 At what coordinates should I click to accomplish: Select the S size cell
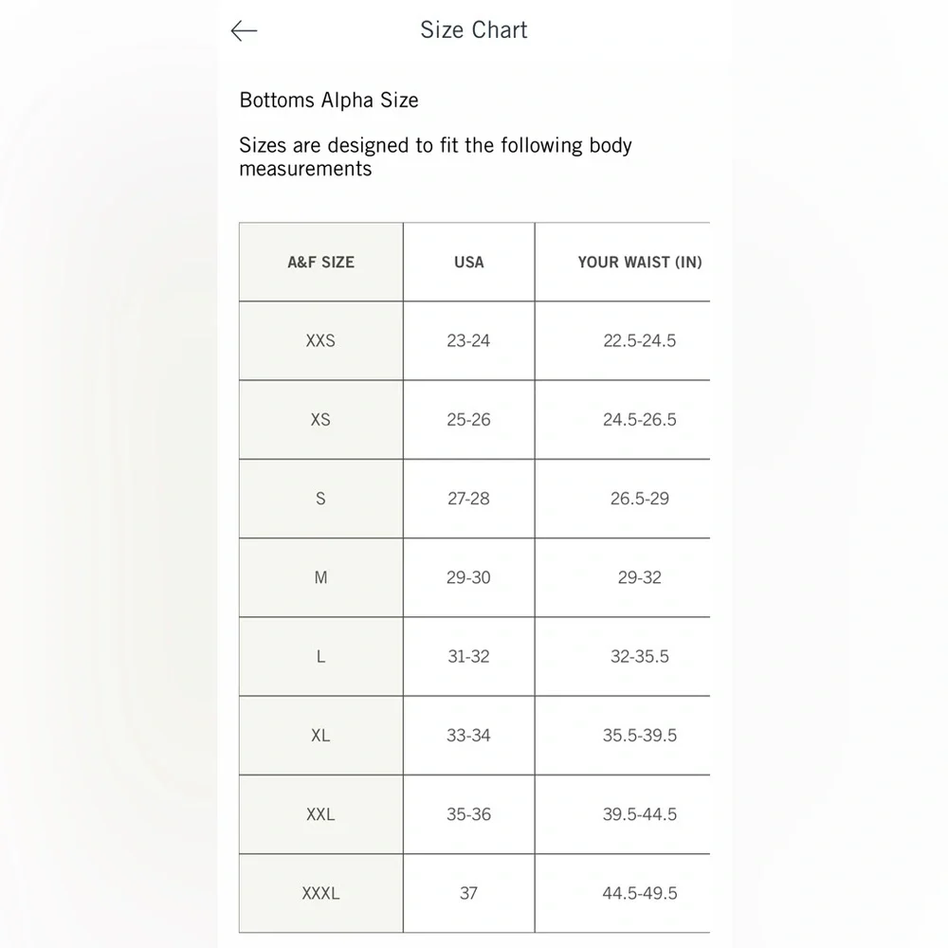[x=321, y=499]
